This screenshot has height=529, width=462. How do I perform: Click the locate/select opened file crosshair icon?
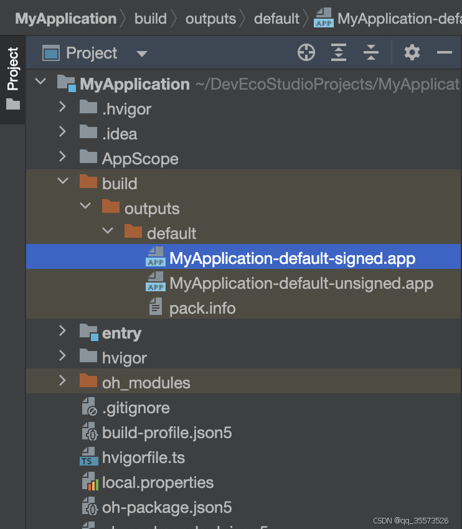[x=306, y=53]
